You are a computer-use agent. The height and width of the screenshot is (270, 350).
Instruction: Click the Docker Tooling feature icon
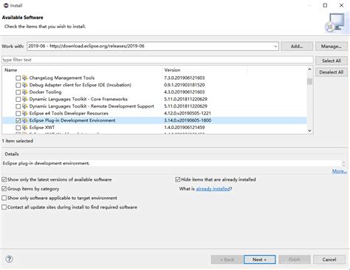click(25, 92)
